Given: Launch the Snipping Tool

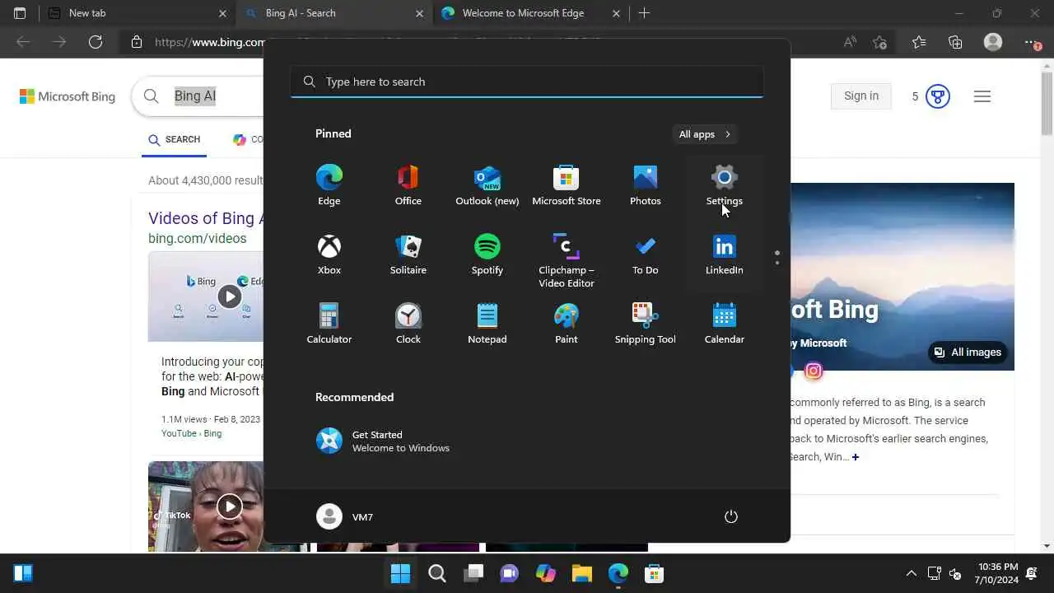Looking at the screenshot, I should (x=645, y=324).
